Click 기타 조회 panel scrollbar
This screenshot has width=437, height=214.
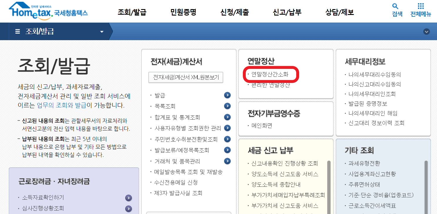click(x=426, y=187)
